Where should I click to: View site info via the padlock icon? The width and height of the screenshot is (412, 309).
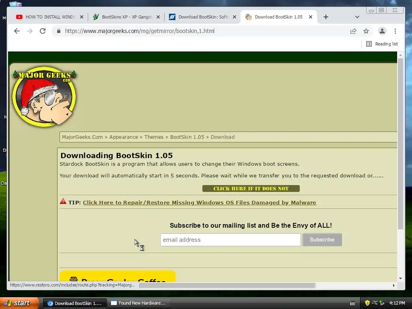coord(59,31)
